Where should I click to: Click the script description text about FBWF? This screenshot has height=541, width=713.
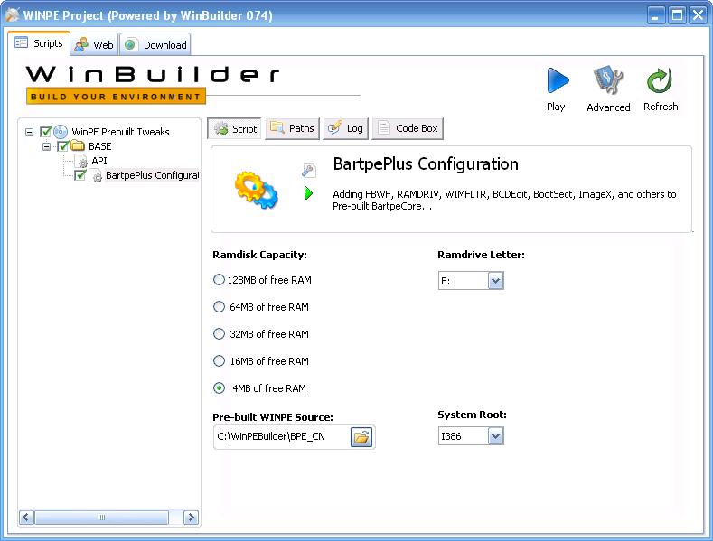tap(504, 200)
